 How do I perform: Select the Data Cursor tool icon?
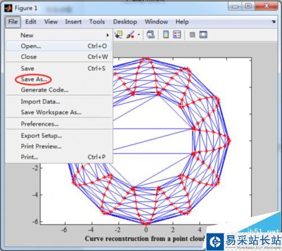pyautogui.click(x=118, y=34)
